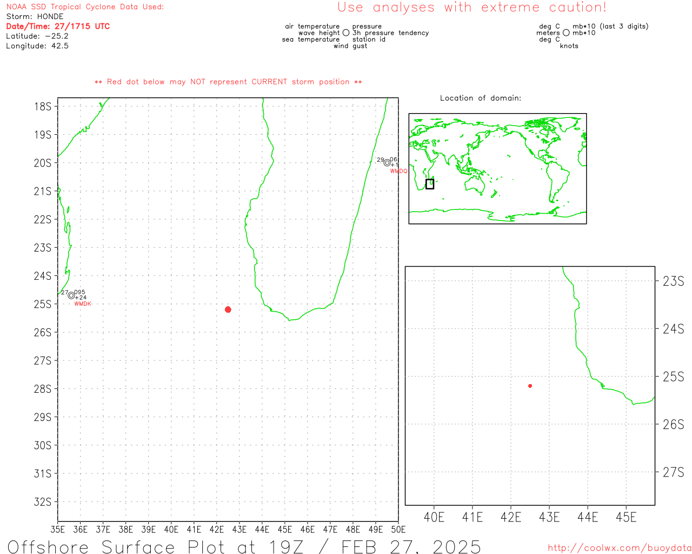The image size is (692, 554).
Task: Click the 'station id' legend label
Action: [x=369, y=39]
